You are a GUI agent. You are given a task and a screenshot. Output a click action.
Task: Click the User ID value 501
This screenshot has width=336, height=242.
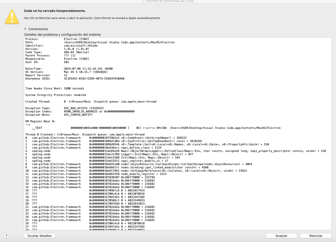tap(66, 62)
